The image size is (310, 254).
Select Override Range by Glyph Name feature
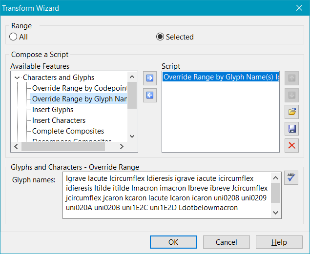point(80,99)
